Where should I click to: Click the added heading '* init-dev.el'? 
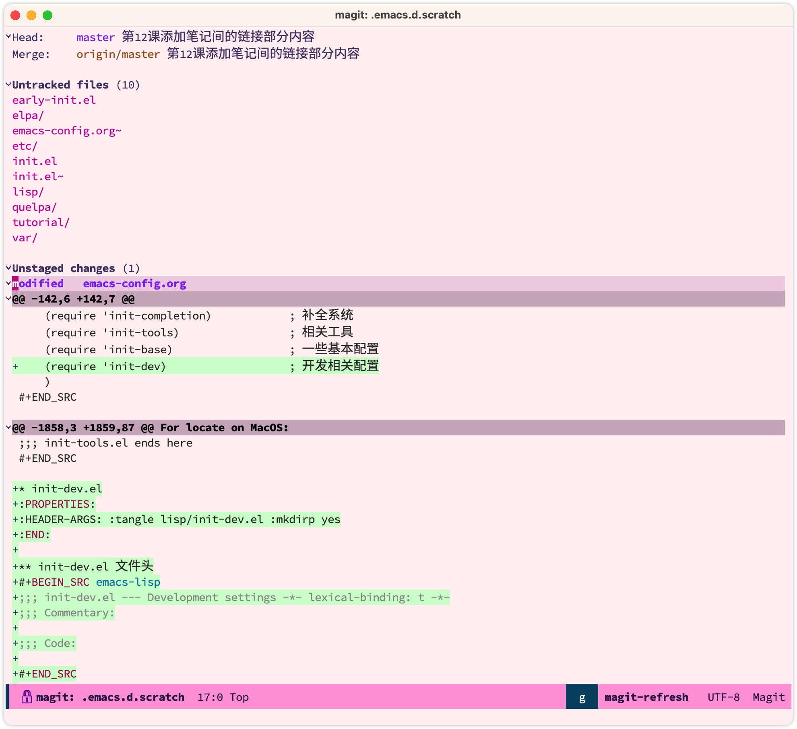(x=57, y=489)
